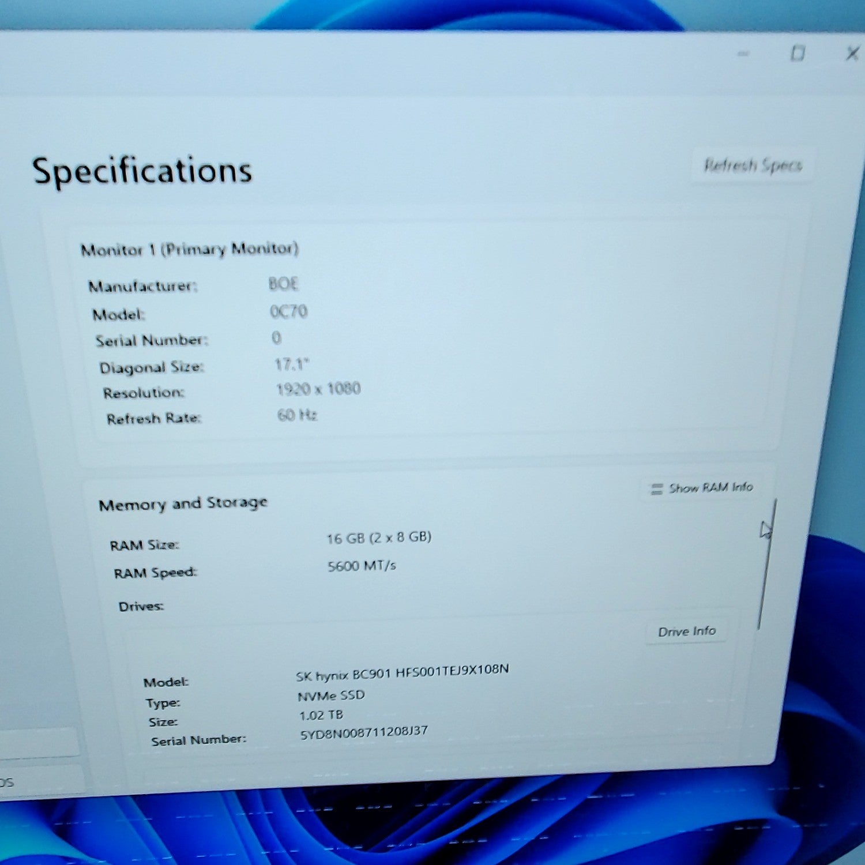Select RAM size value 16 GB (2 x 8 GB)
Viewport: 865px width, 865px height.
(x=379, y=538)
